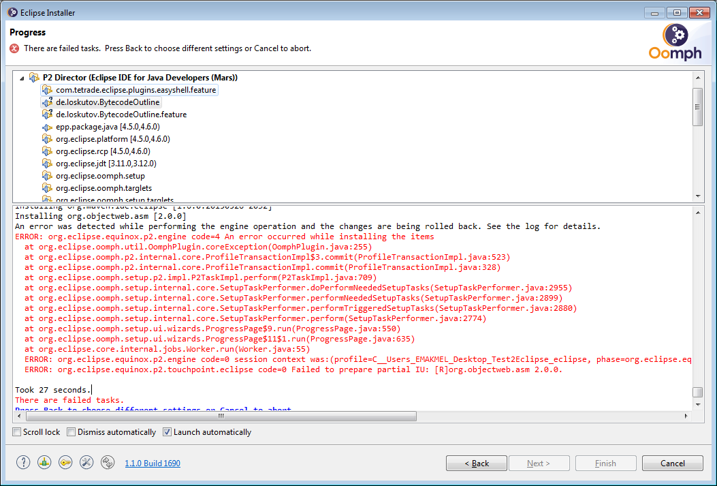Click the yellow SSH key icon
The image size is (717, 486).
point(65,462)
